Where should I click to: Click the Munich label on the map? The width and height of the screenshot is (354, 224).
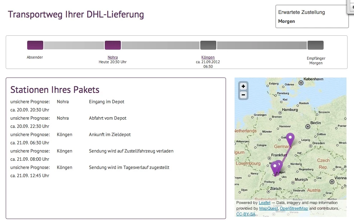[x=301, y=180]
